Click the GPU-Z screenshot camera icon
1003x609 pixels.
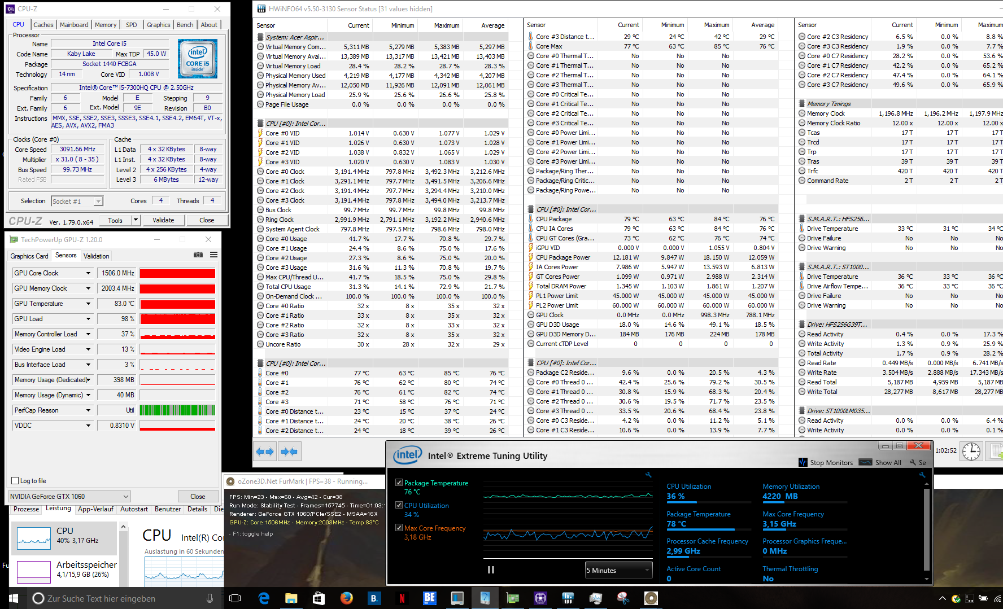pyautogui.click(x=198, y=255)
